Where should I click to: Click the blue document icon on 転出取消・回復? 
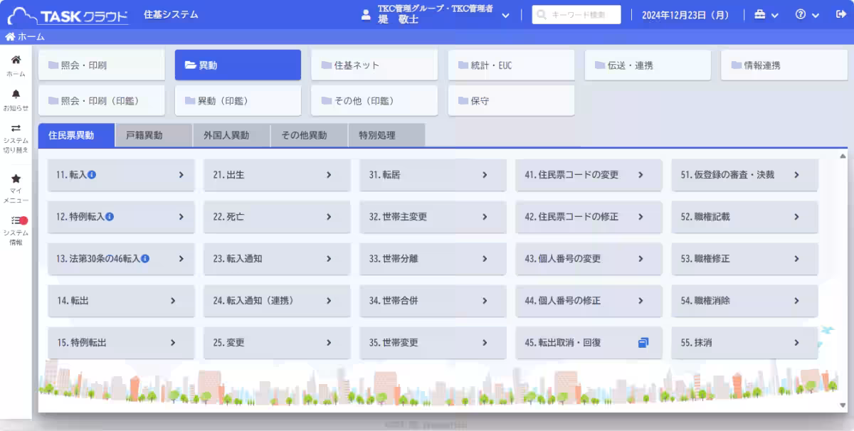[x=644, y=342]
